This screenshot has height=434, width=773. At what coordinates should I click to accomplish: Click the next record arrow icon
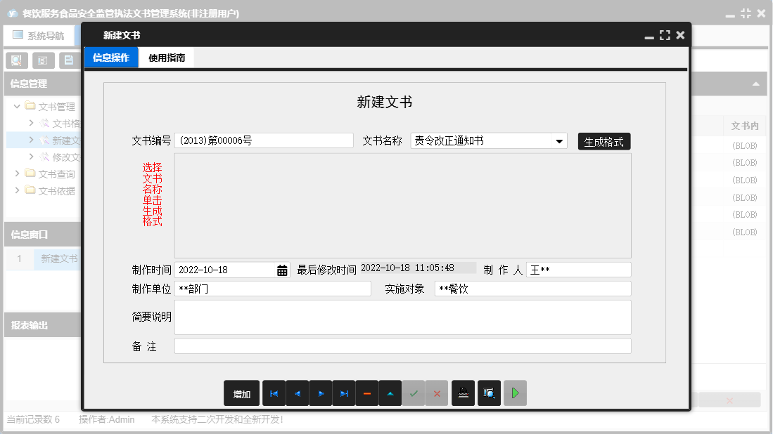(321, 393)
